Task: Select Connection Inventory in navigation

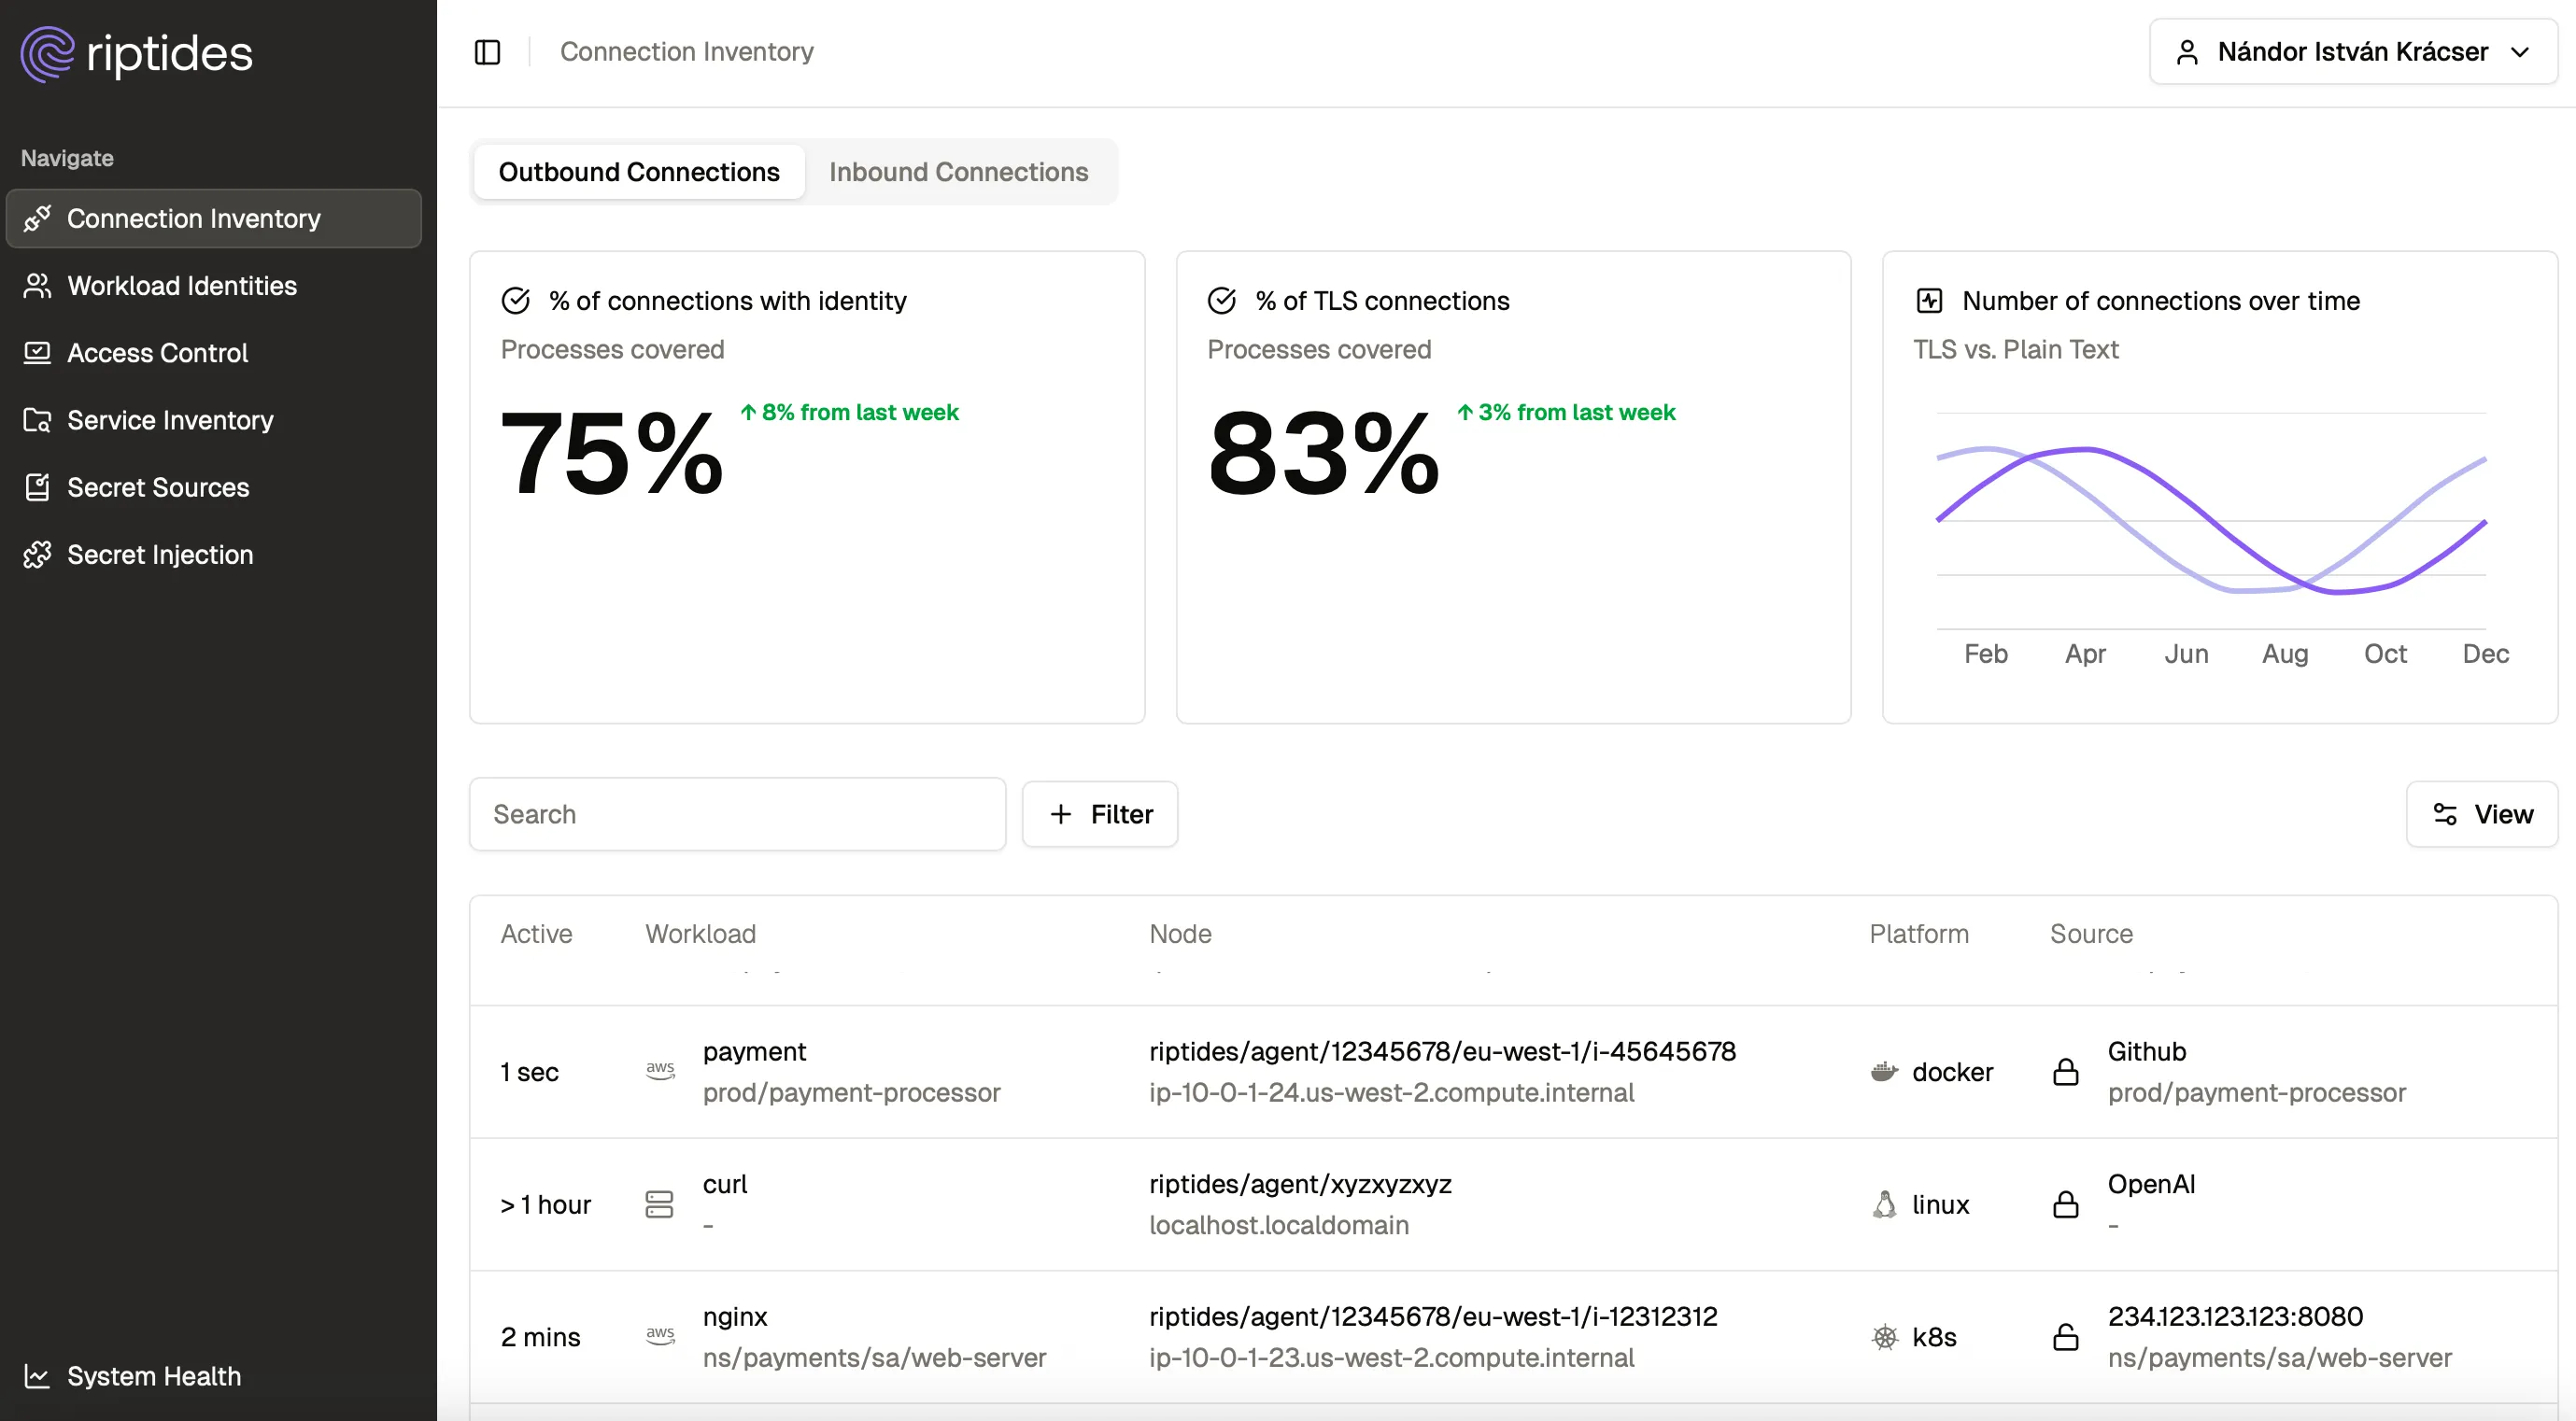Action: click(x=193, y=218)
